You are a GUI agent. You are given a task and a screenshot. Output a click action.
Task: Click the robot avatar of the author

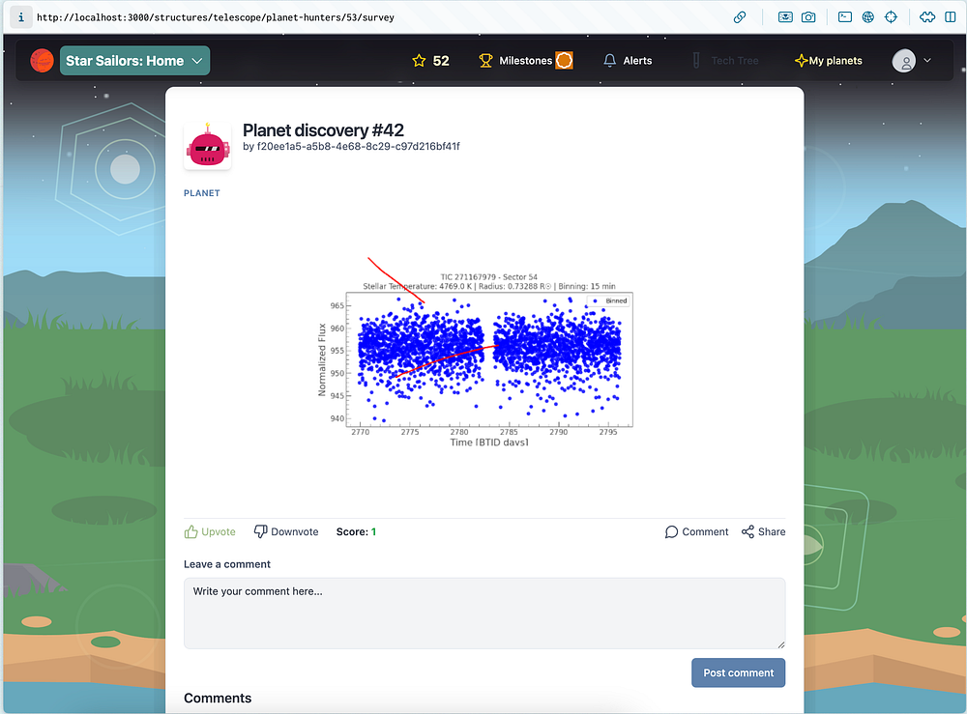pyautogui.click(x=207, y=145)
